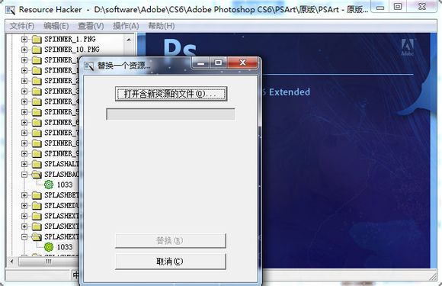Click the Resource Hacker title bar app icon
This screenshot has width=442, height=286.
click(x=11, y=10)
